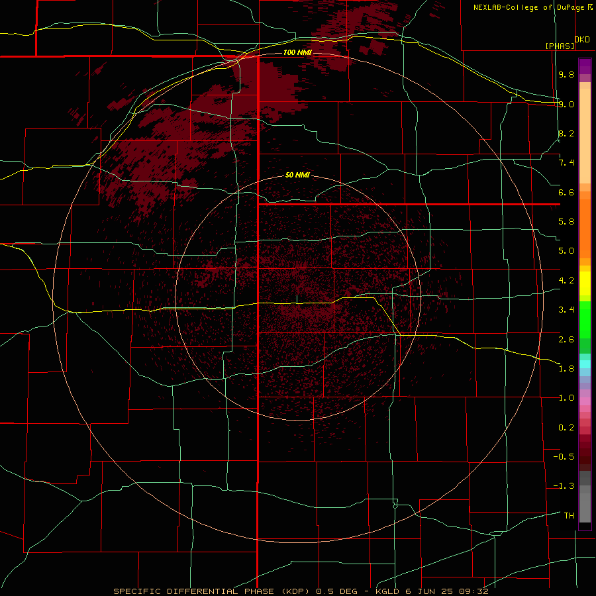Click the -1.3 value on color scale
The height and width of the screenshot is (596, 596).
coord(564,487)
